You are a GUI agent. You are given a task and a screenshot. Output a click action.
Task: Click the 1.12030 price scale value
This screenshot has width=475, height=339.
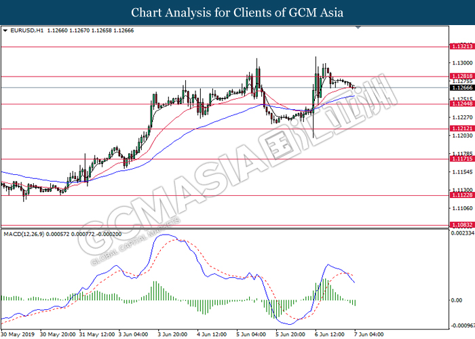[462, 136]
